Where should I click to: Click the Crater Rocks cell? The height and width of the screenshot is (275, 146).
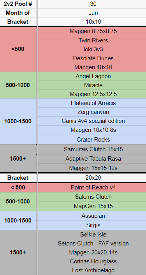92,140
